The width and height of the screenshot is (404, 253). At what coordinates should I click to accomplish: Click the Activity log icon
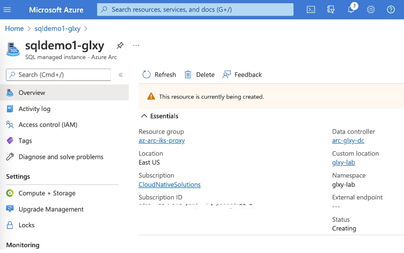[10, 109]
